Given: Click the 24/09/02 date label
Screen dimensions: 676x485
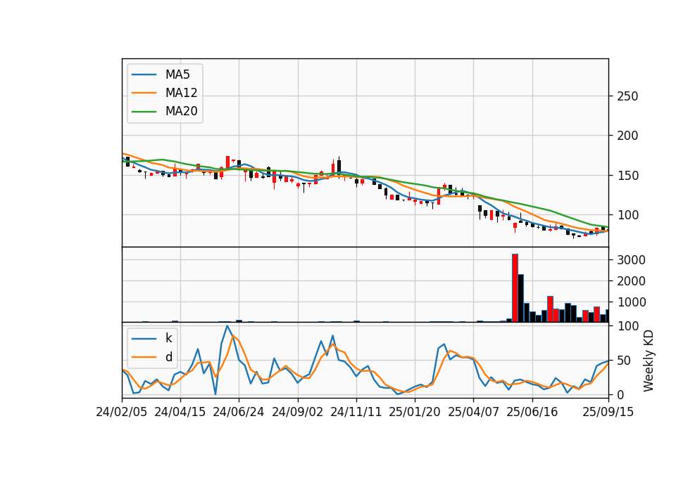Looking at the screenshot, I should pyautogui.click(x=297, y=412).
